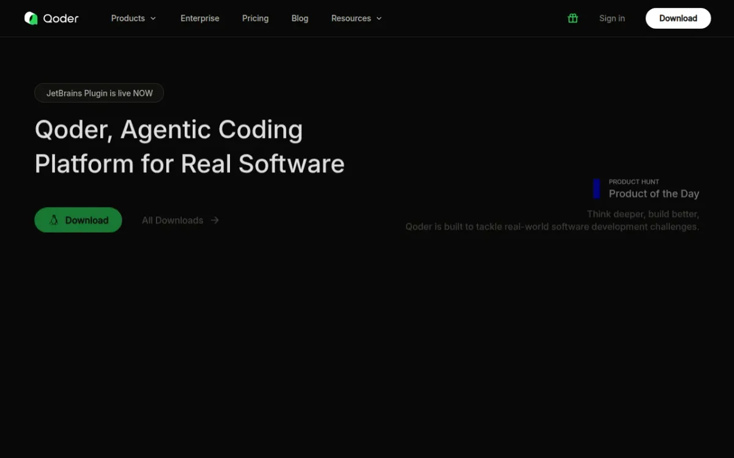
Task: Go to the Enterprise page
Action: pyautogui.click(x=199, y=18)
